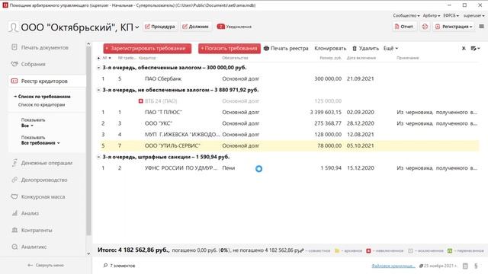Collapse the обеспеченные залогом group
488x274 pixels.
[98, 68]
